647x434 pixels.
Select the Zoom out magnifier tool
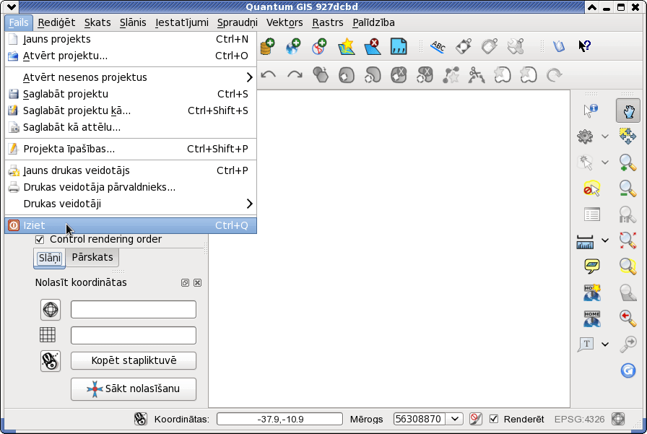pos(628,188)
